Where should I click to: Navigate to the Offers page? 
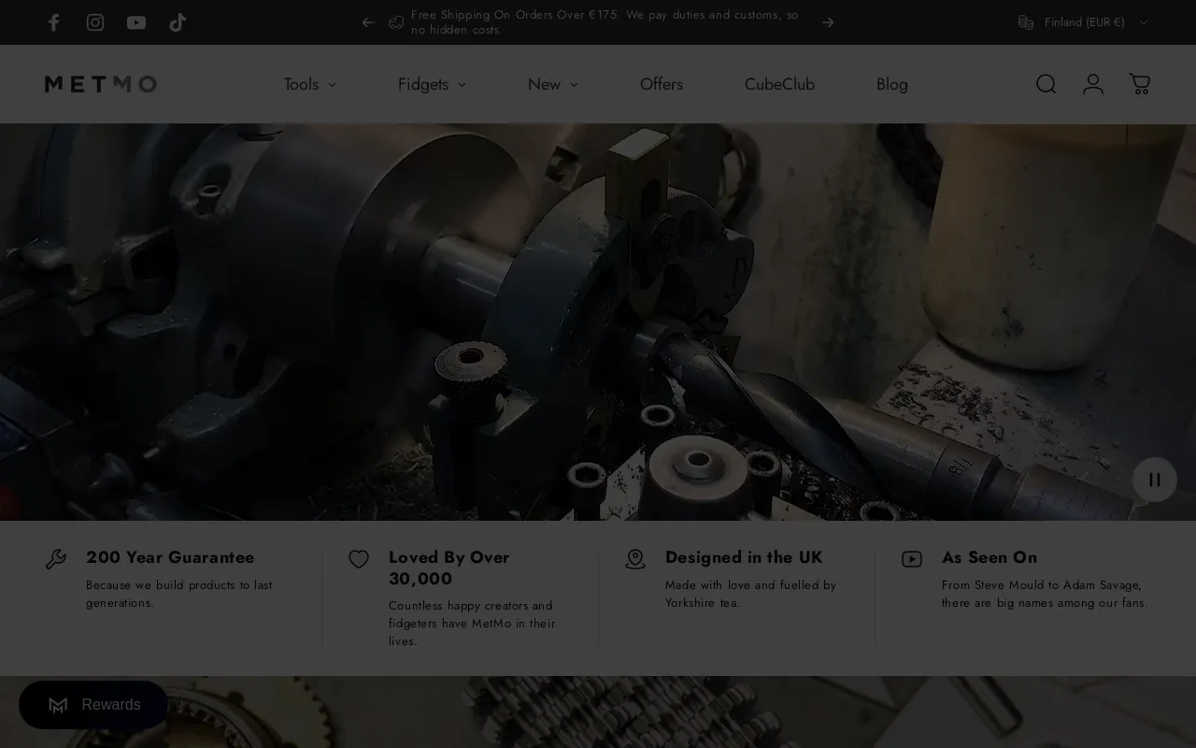(662, 84)
